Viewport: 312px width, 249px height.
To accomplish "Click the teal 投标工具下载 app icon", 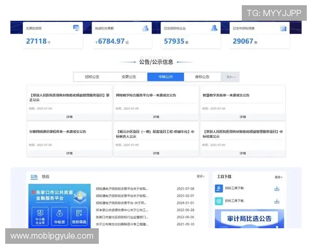I will click(219, 201).
